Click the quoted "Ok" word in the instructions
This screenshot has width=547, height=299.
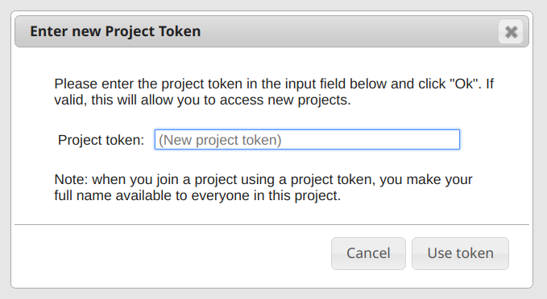click(464, 84)
